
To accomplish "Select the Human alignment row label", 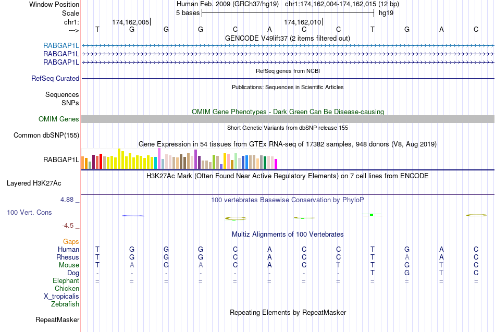I will [68, 249].
